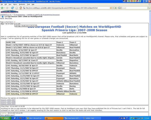Open the Home page icon

click(x=21, y=8)
